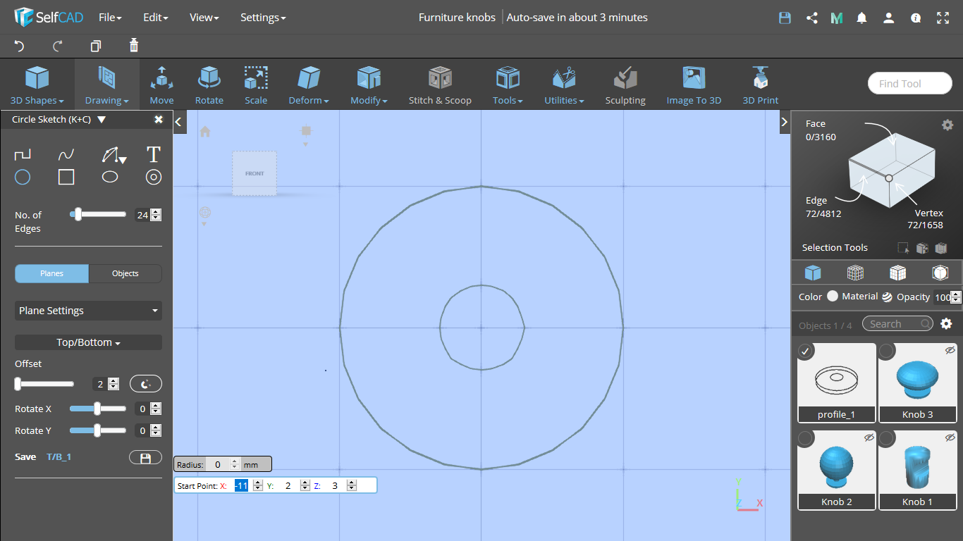Open the Sculpting tool

tap(625, 85)
